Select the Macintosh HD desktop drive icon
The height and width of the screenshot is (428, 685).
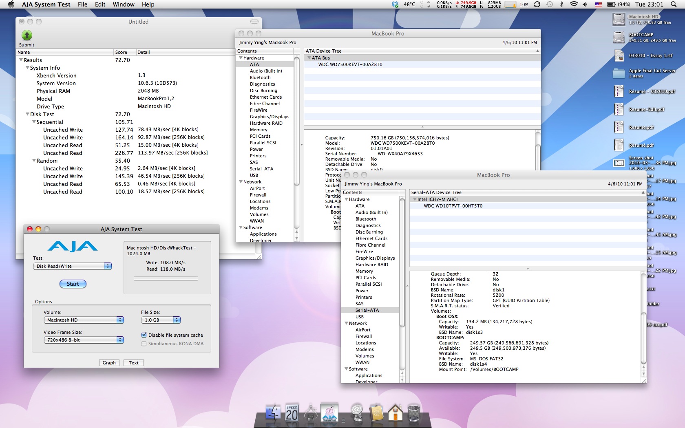pyautogui.click(x=619, y=19)
